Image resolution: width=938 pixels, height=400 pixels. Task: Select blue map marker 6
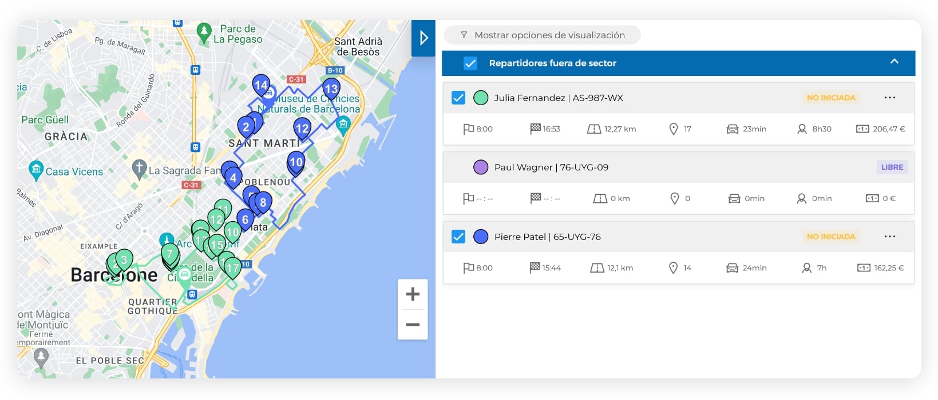pyautogui.click(x=246, y=221)
